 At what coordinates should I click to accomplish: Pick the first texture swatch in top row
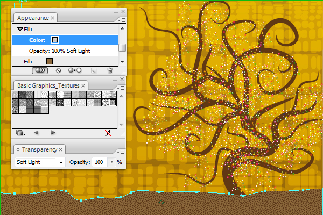pos(15,95)
